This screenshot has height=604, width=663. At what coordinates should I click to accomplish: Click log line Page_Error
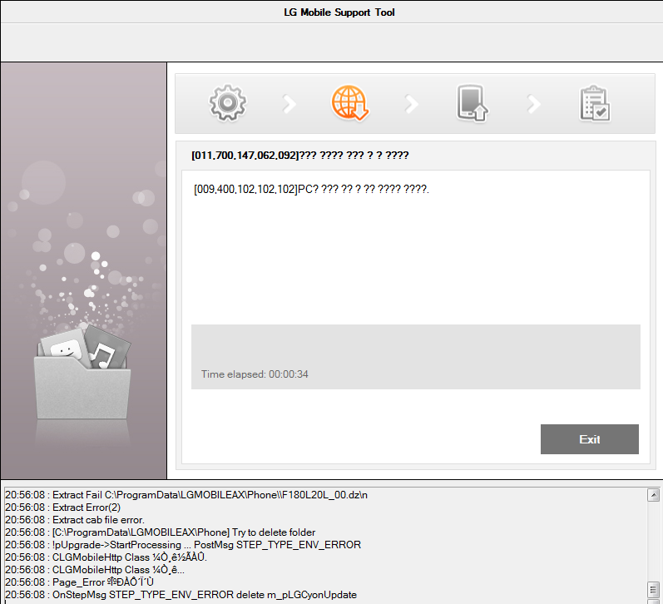[x=79, y=582]
